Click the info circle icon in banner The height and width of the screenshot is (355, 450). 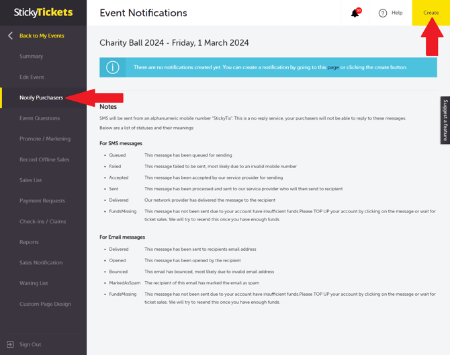coord(113,67)
